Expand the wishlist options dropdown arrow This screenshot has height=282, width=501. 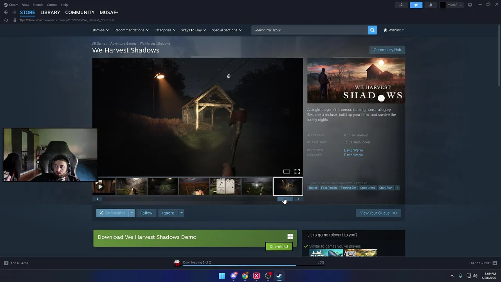132,213
